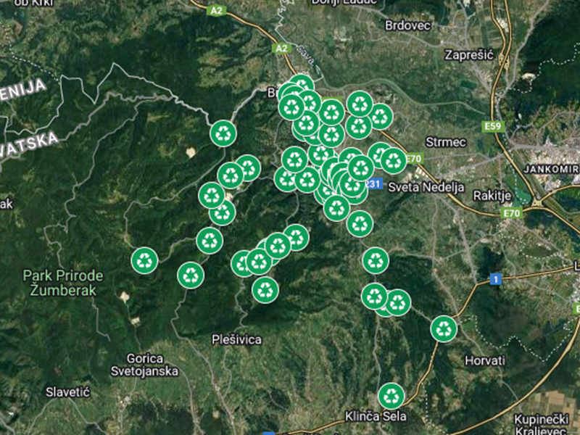The height and width of the screenshot is (435, 580).
Task: Click the Strmec place label
Action: tap(444, 141)
